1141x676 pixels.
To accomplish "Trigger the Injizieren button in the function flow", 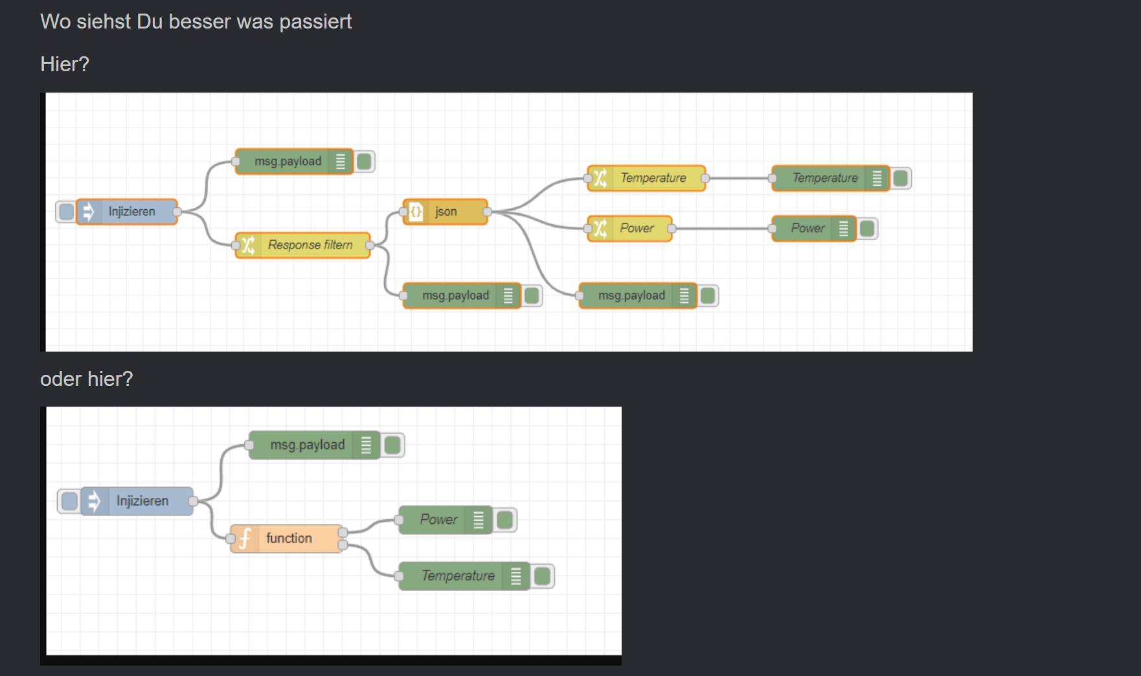I will pyautogui.click(x=69, y=501).
